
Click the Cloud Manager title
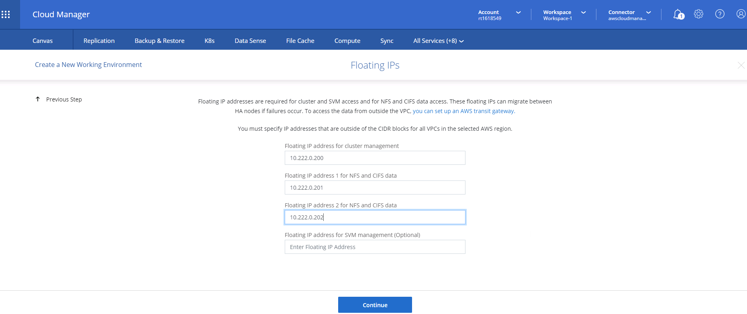(x=61, y=14)
